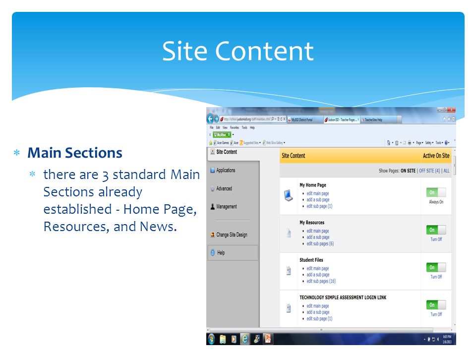The width and height of the screenshot is (476, 357).
Task: Click the My Resources page icon
Action: pyautogui.click(x=289, y=233)
